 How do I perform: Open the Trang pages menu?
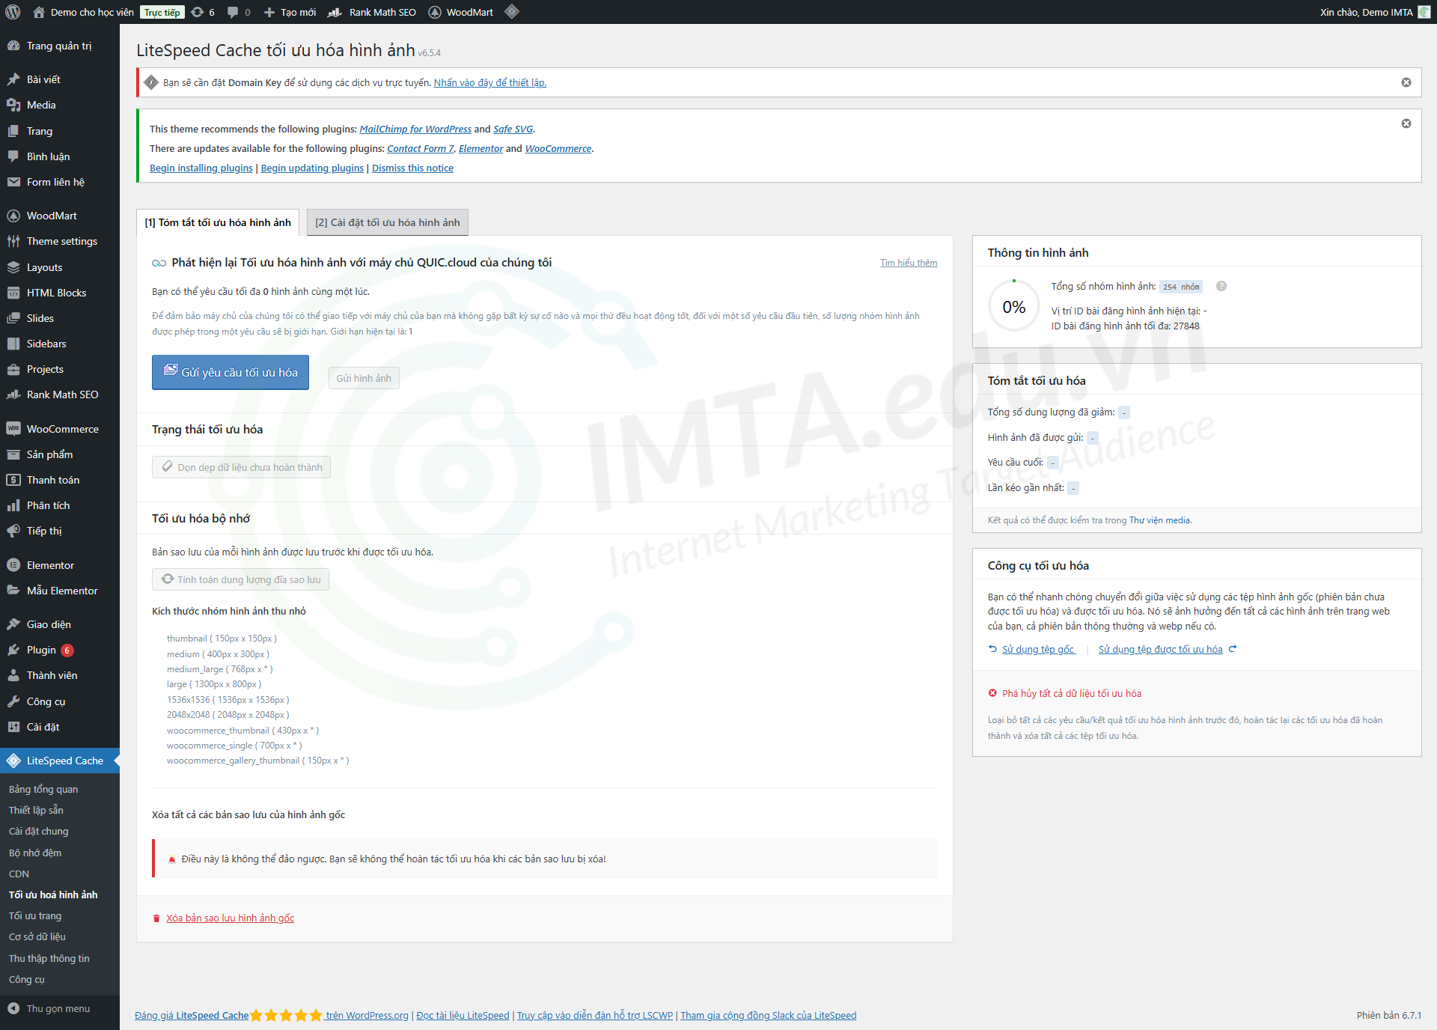click(x=60, y=131)
